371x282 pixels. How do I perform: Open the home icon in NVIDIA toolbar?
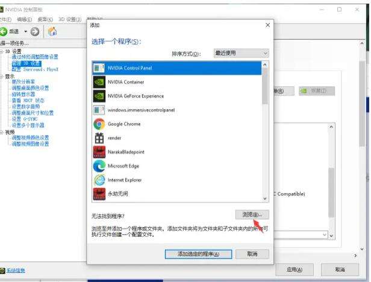52,31
